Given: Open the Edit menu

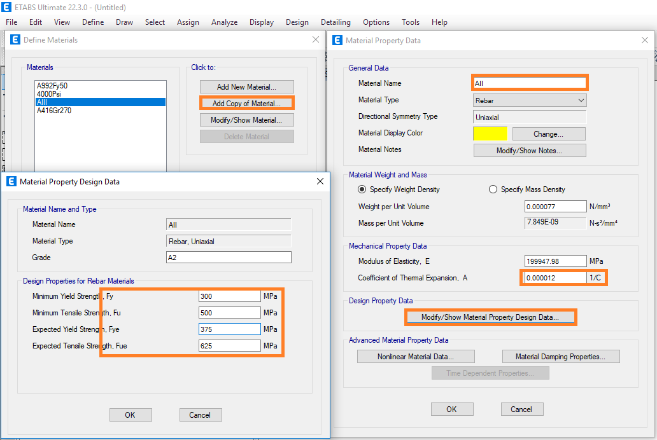Looking at the screenshot, I should [x=36, y=22].
